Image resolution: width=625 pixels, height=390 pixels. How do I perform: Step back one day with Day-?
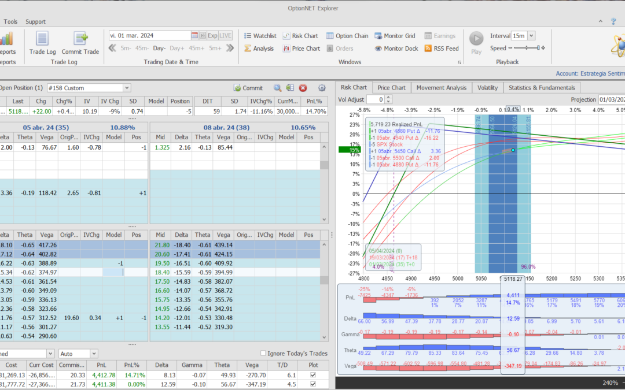click(159, 49)
